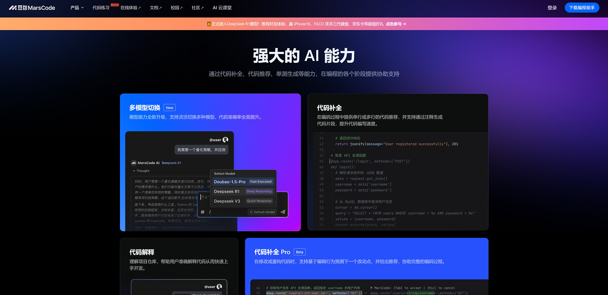608x295 pixels.
Task: Click the 登录 login link
Action: pos(552,8)
